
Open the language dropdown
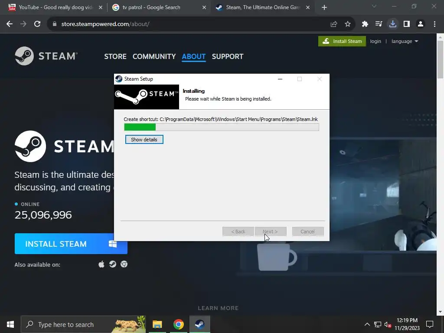pyautogui.click(x=405, y=41)
